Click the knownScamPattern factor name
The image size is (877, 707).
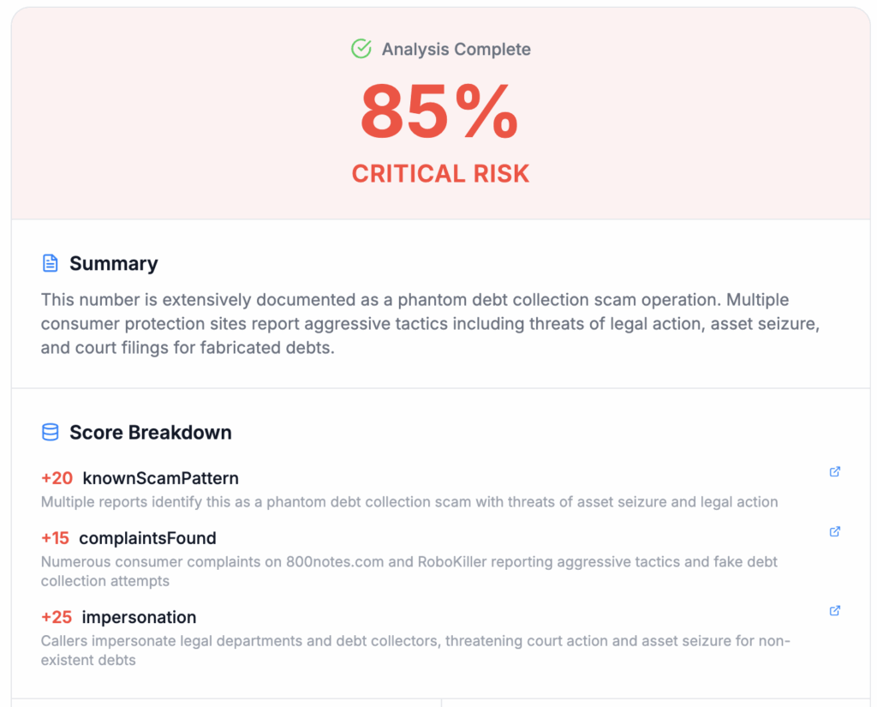tap(160, 478)
